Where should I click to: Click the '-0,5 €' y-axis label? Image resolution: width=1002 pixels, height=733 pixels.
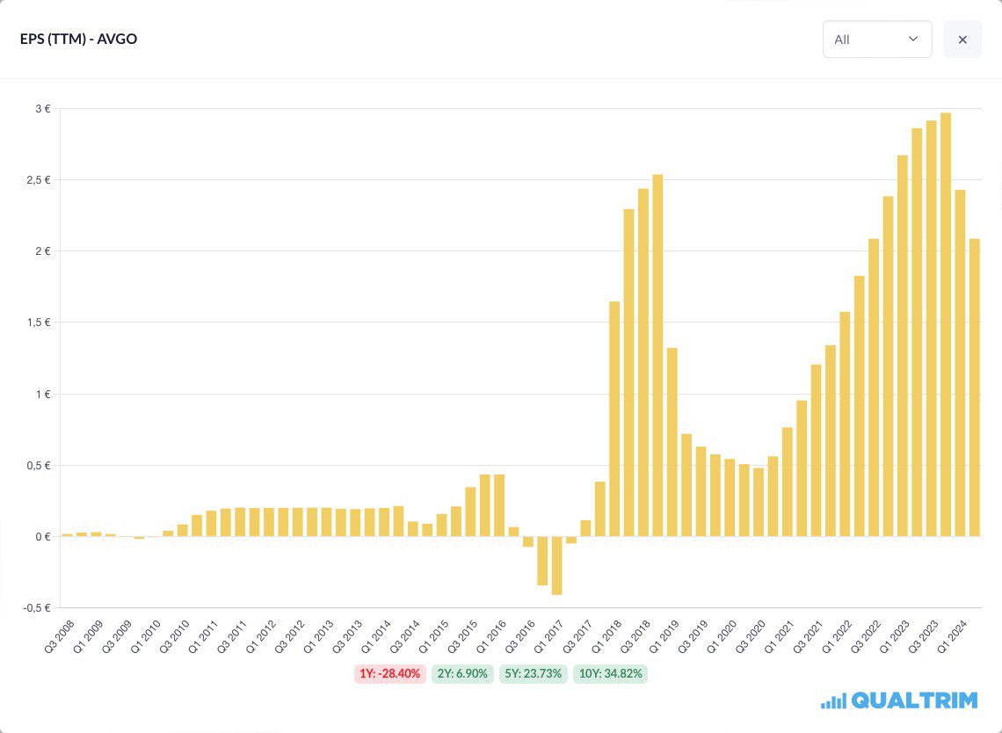tap(36, 607)
